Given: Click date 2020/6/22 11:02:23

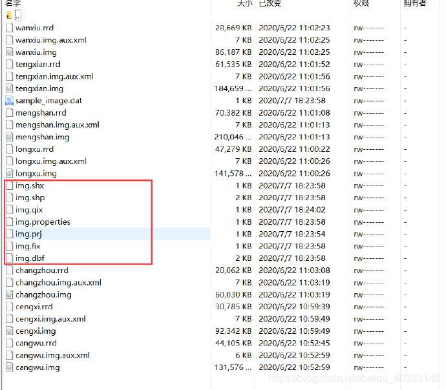Looking at the screenshot, I should [x=294, y=28].
